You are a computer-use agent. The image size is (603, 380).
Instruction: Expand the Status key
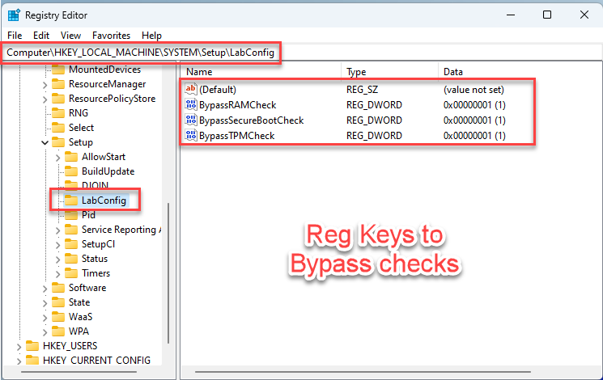[57, 260]
